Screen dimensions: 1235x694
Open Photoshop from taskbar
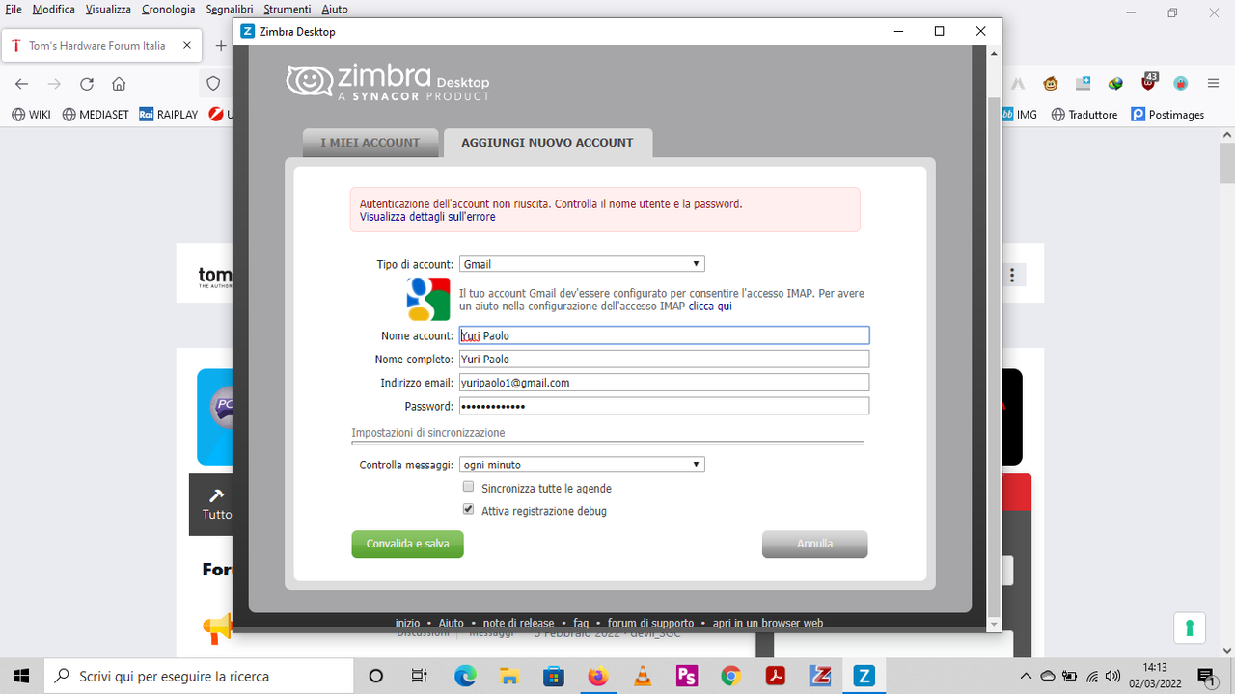(x=686, y=676)
